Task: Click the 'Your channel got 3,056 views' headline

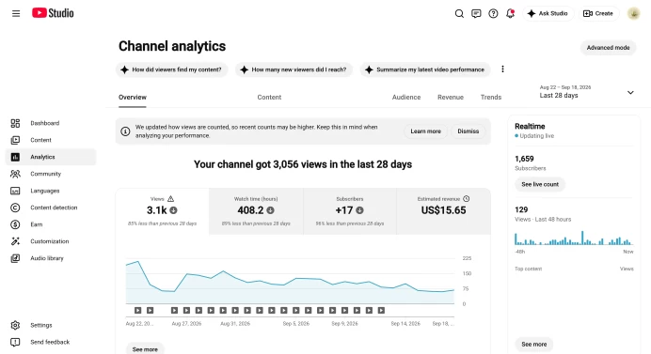Action: tap(303, 164)
